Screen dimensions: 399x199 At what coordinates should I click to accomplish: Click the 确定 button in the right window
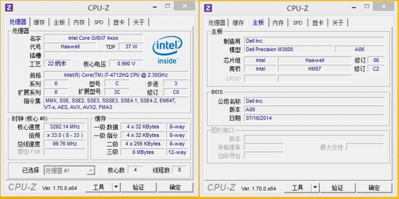(x=375, y=188)
